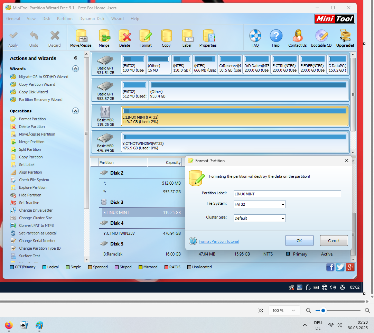Select the E:LINUX MINT disk map partition
374x333 pixels.
[235, 117]
